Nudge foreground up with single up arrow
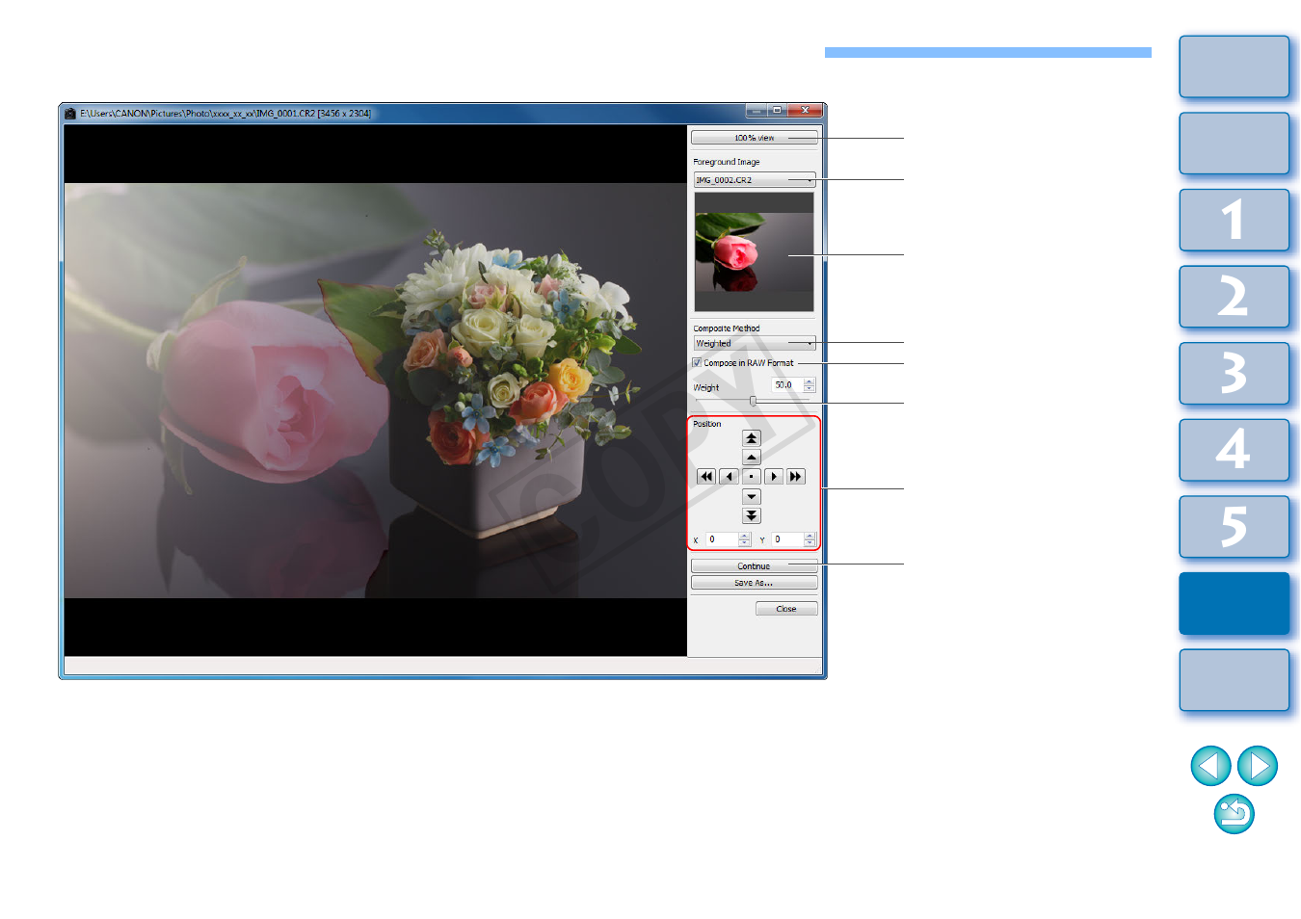Image resolution: width=1301 pixels, height=919 pixels. tap(752, 458)
